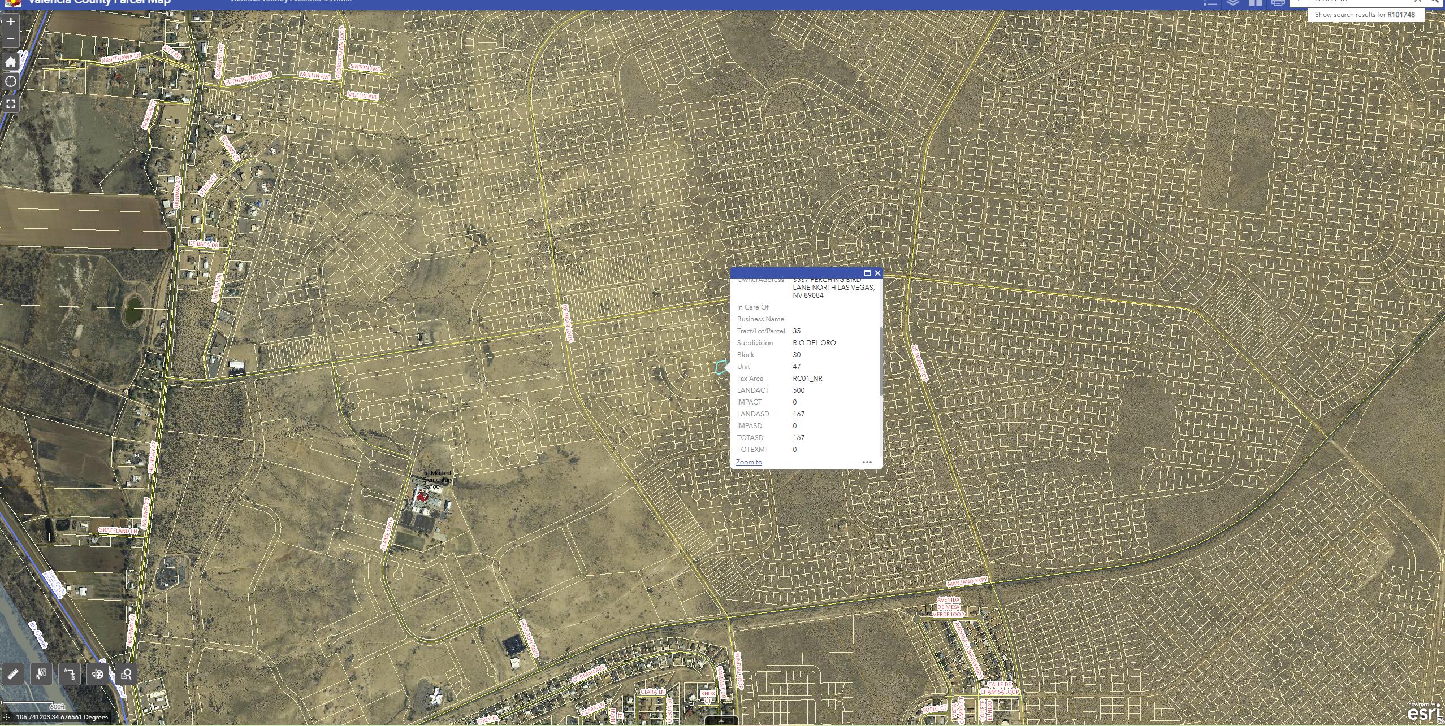Click the LANDACT value 500

pos(798,390)
